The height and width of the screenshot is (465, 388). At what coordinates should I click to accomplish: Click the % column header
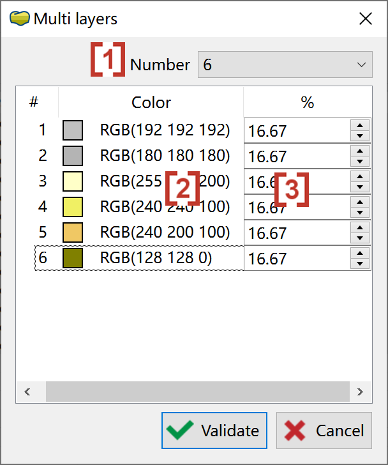point(308,102)
